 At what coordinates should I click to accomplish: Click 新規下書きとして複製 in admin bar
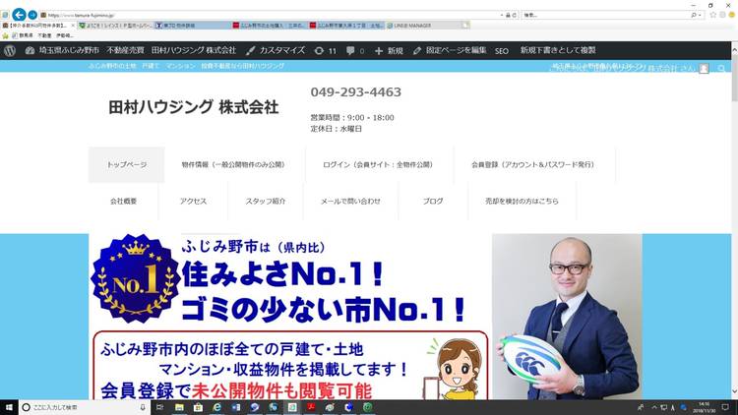(558, 50)
